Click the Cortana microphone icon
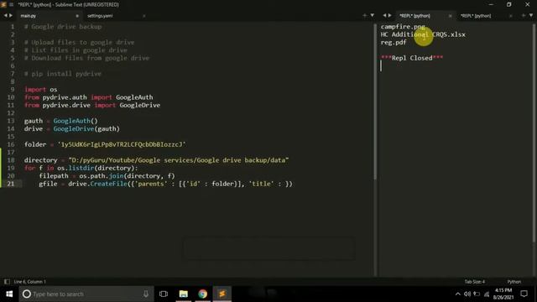 click(x=146, y=294)
